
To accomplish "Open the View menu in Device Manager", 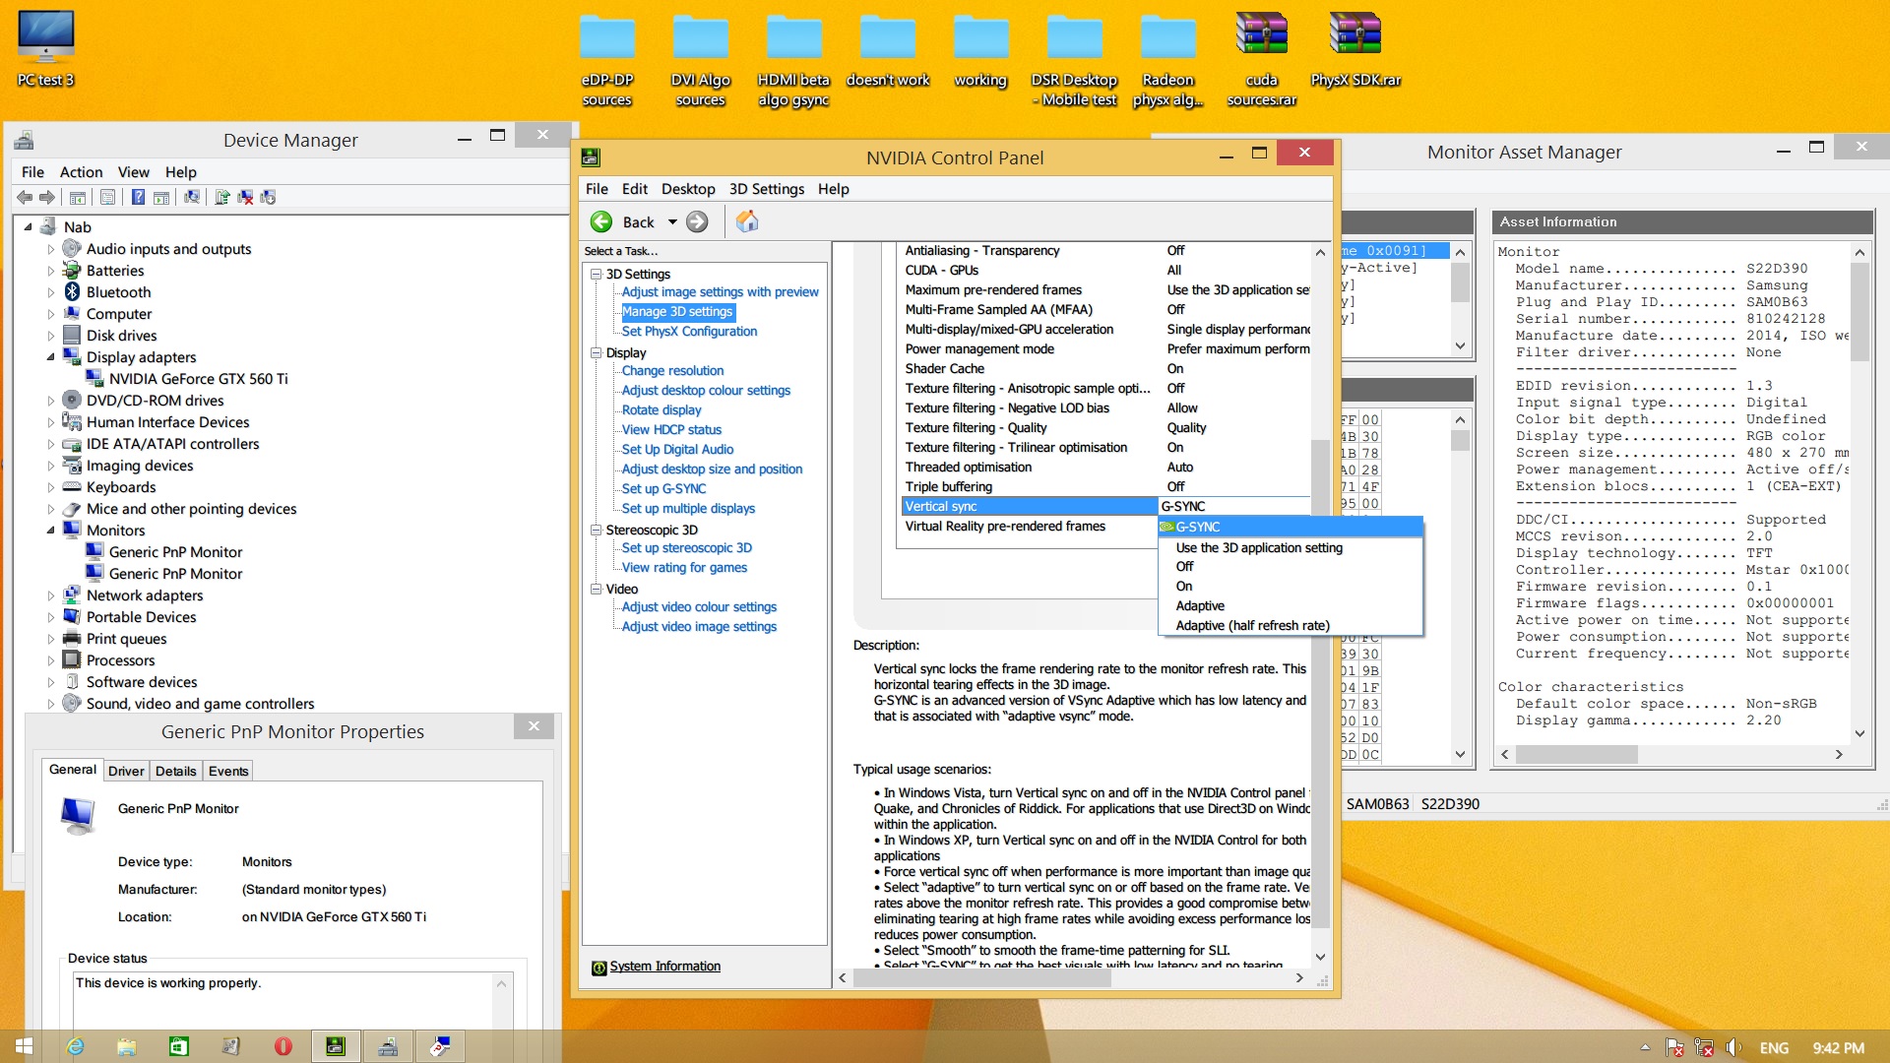I will [134, 172].
